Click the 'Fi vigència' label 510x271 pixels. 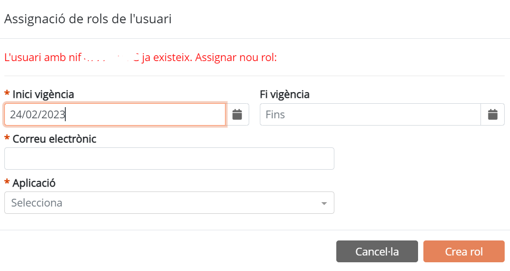(x=285, y=95)
